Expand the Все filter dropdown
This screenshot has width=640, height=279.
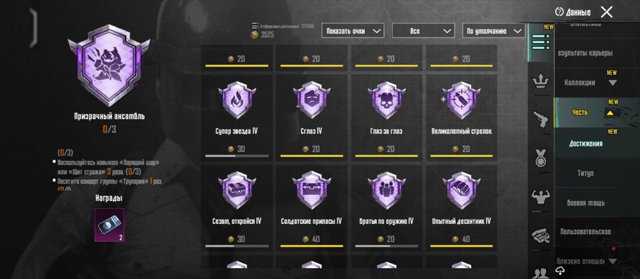[423, 31]
